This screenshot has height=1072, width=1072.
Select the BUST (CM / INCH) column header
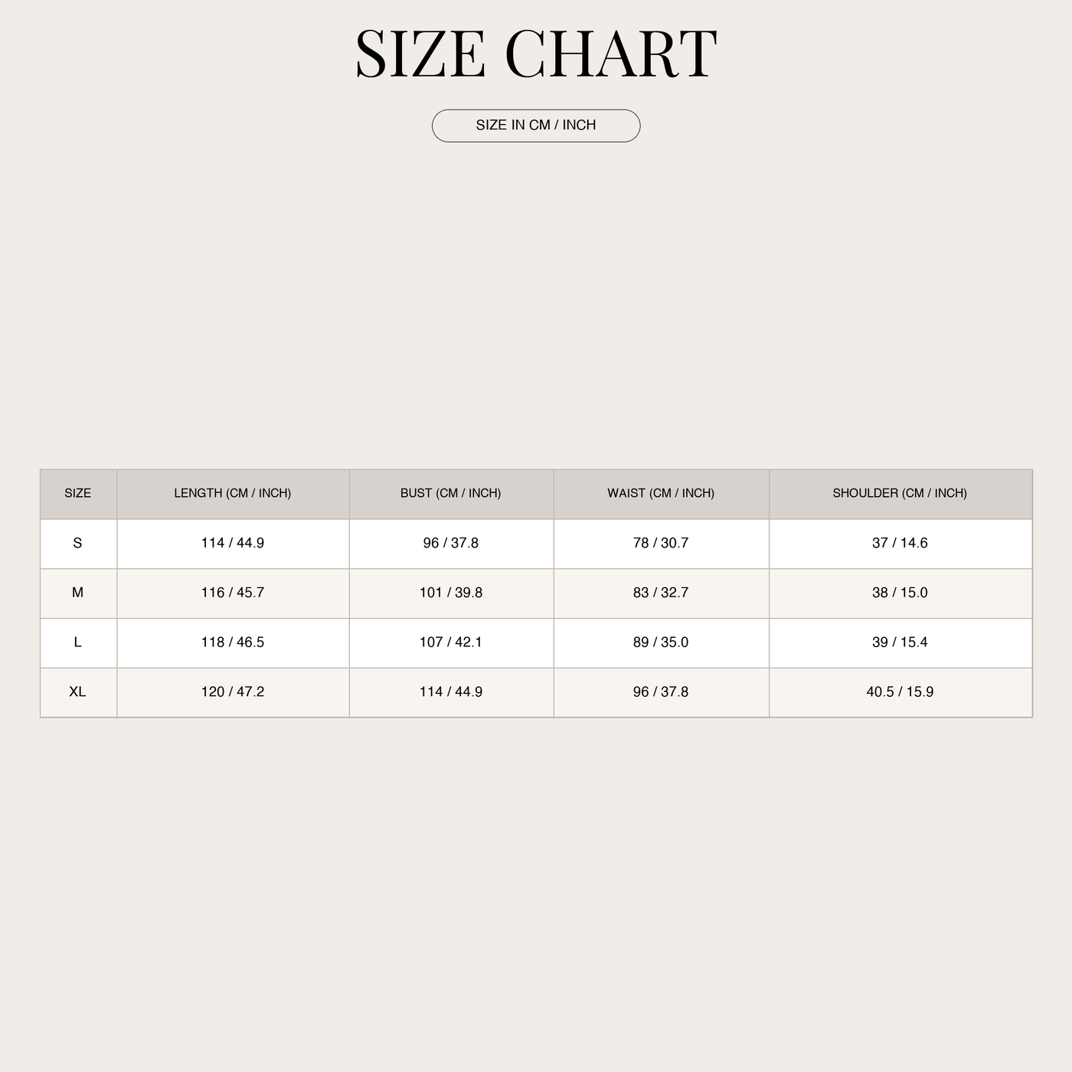(451, 494)
